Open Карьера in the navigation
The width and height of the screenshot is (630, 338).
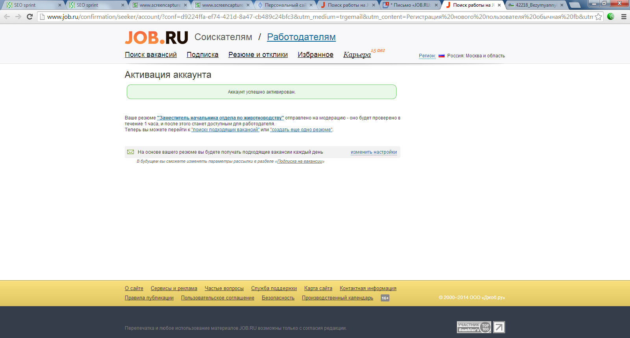tap(357, 55)
